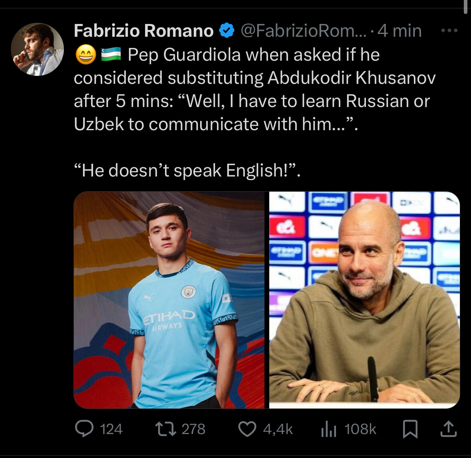Like the tweet with heart icon

pos(247,429)
